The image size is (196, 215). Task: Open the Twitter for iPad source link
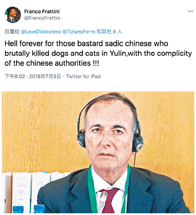[83, 76]
